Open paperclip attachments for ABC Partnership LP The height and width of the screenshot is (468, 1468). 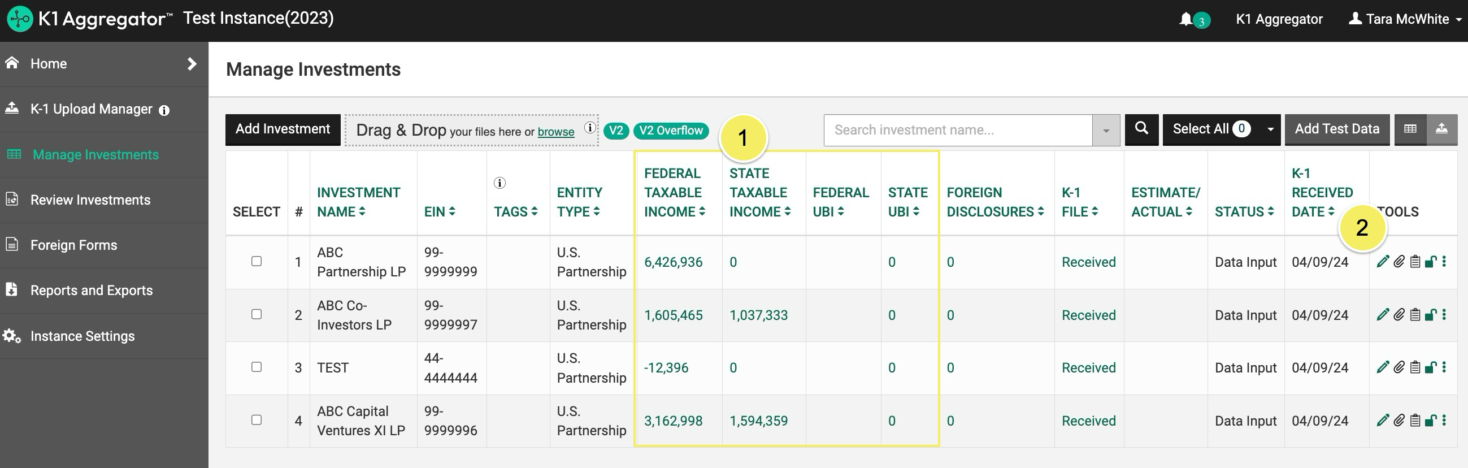click(1398, 262)
